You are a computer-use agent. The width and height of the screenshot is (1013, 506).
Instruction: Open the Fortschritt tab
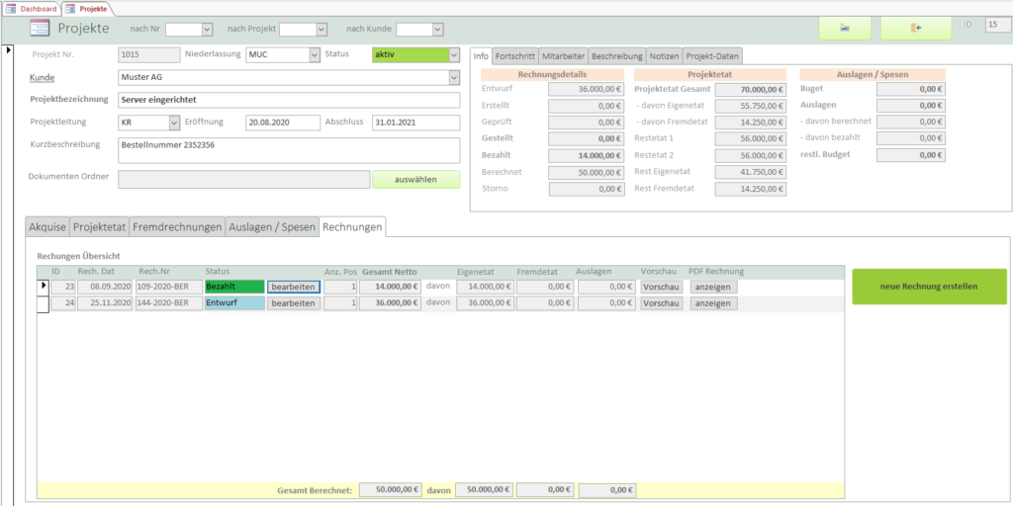click(x=514, y=56)
